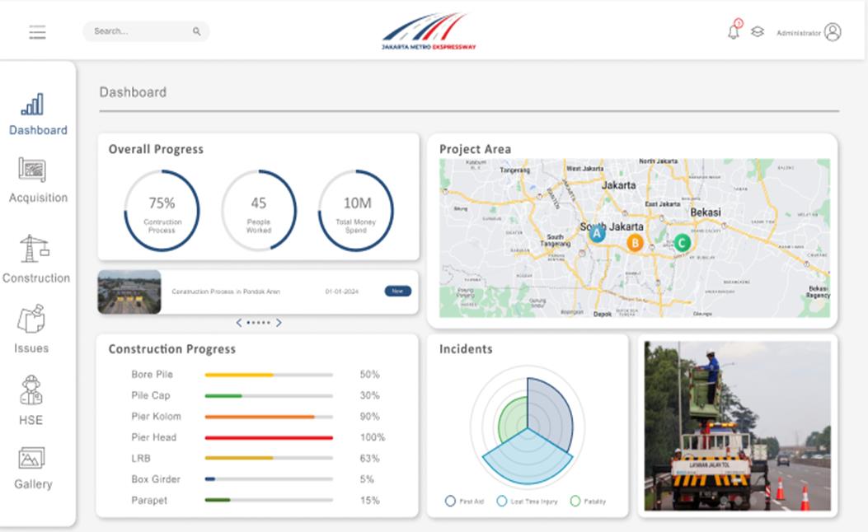868x532 pixels.
Task: Open the Issues sidebar icon
Action: tap(31, 319)
